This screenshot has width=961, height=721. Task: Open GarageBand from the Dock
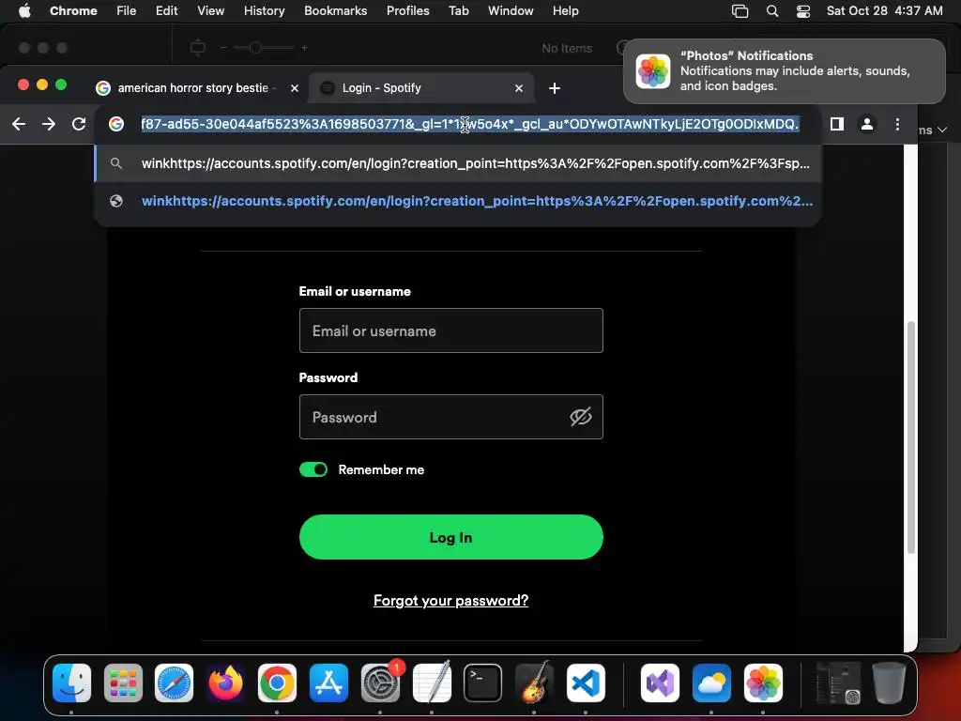point(534,683)
